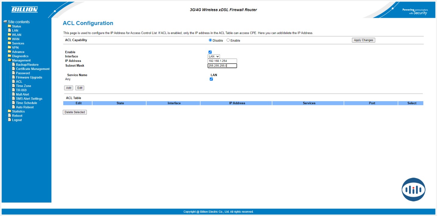
Task: Click the WLAN folder icon
Action: click(10, 35)
